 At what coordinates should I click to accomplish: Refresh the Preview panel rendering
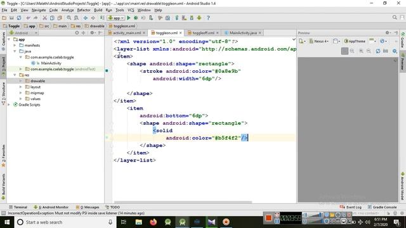pyautogui.click(x=378, y=51)
